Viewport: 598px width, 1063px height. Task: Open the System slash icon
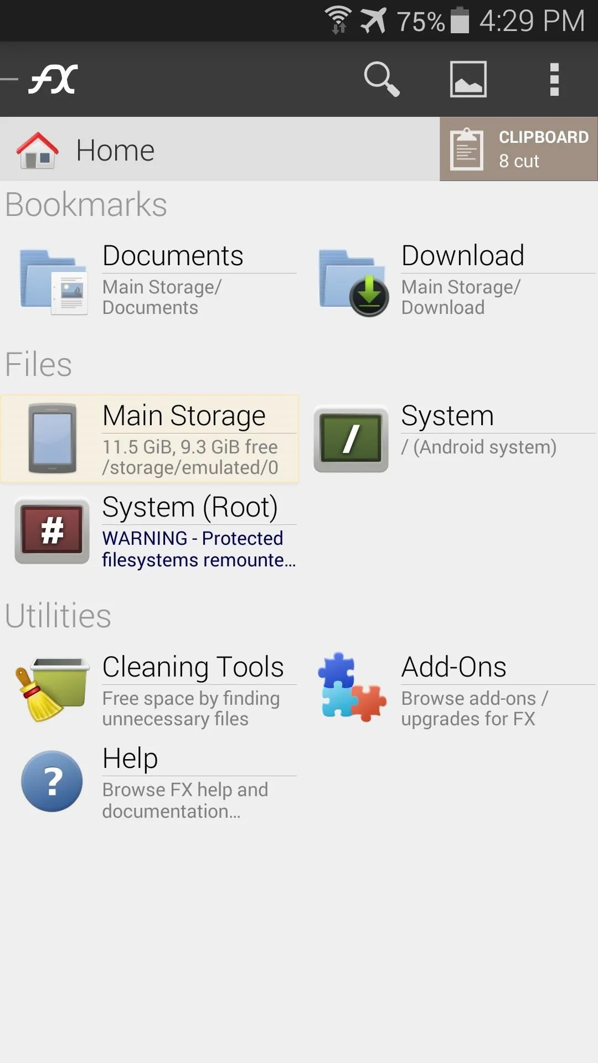coord(350,440)
